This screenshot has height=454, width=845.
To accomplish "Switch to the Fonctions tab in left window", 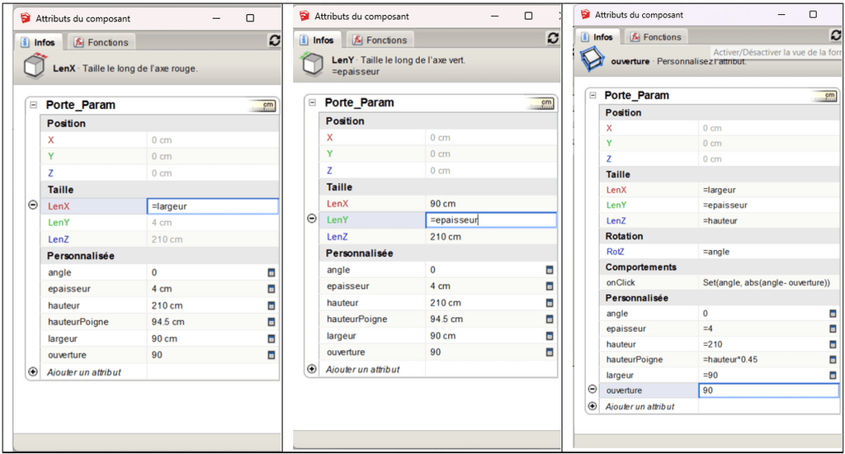I will [101, 42].
